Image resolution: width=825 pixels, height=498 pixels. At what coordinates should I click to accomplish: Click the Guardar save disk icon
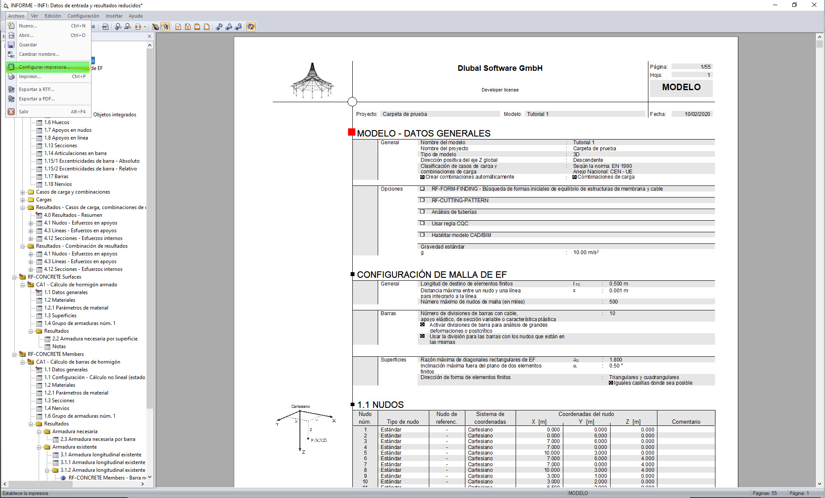[x=12, y=45]
